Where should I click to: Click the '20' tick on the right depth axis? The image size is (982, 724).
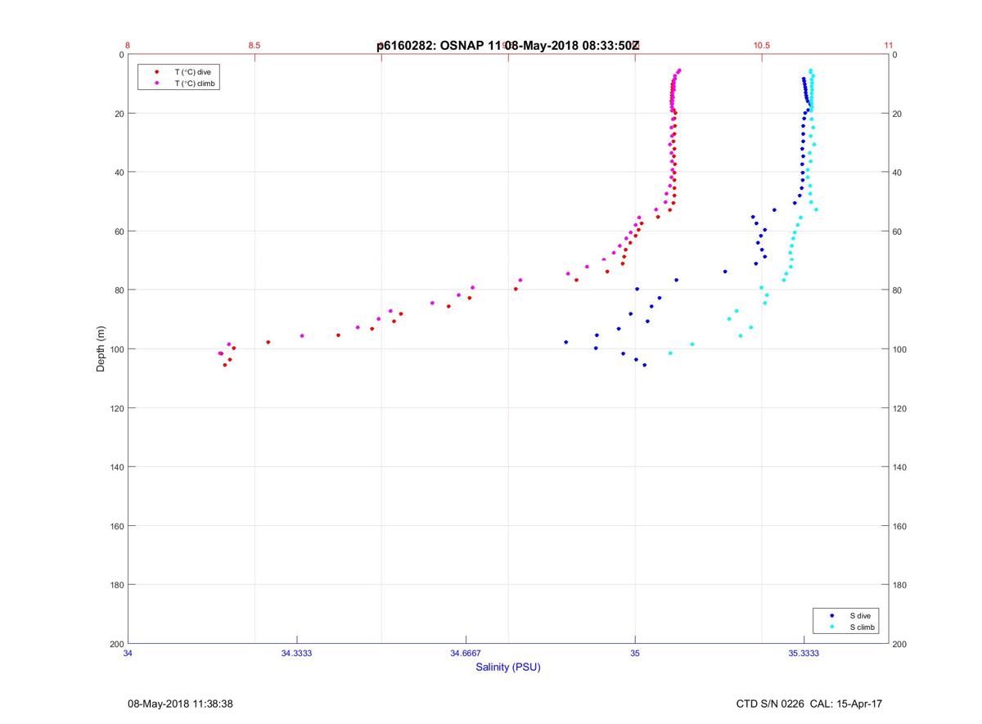[898, 114]
